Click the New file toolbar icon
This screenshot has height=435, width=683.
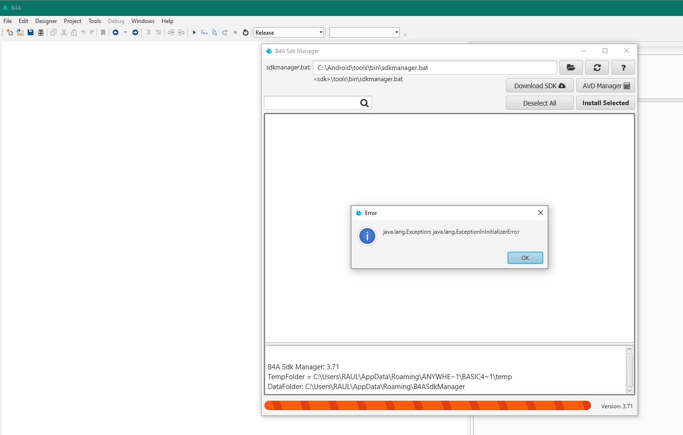pos(10,32)
